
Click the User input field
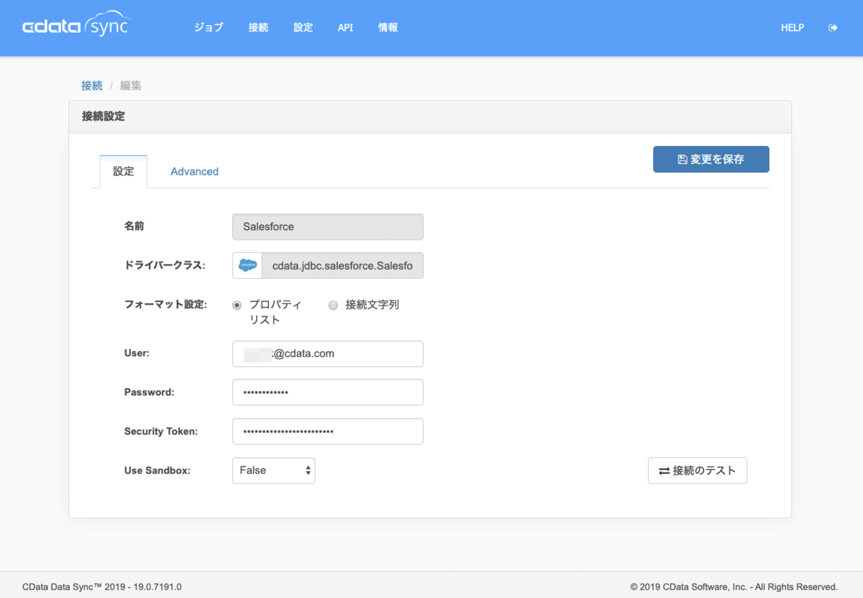(x=327, y=354)
